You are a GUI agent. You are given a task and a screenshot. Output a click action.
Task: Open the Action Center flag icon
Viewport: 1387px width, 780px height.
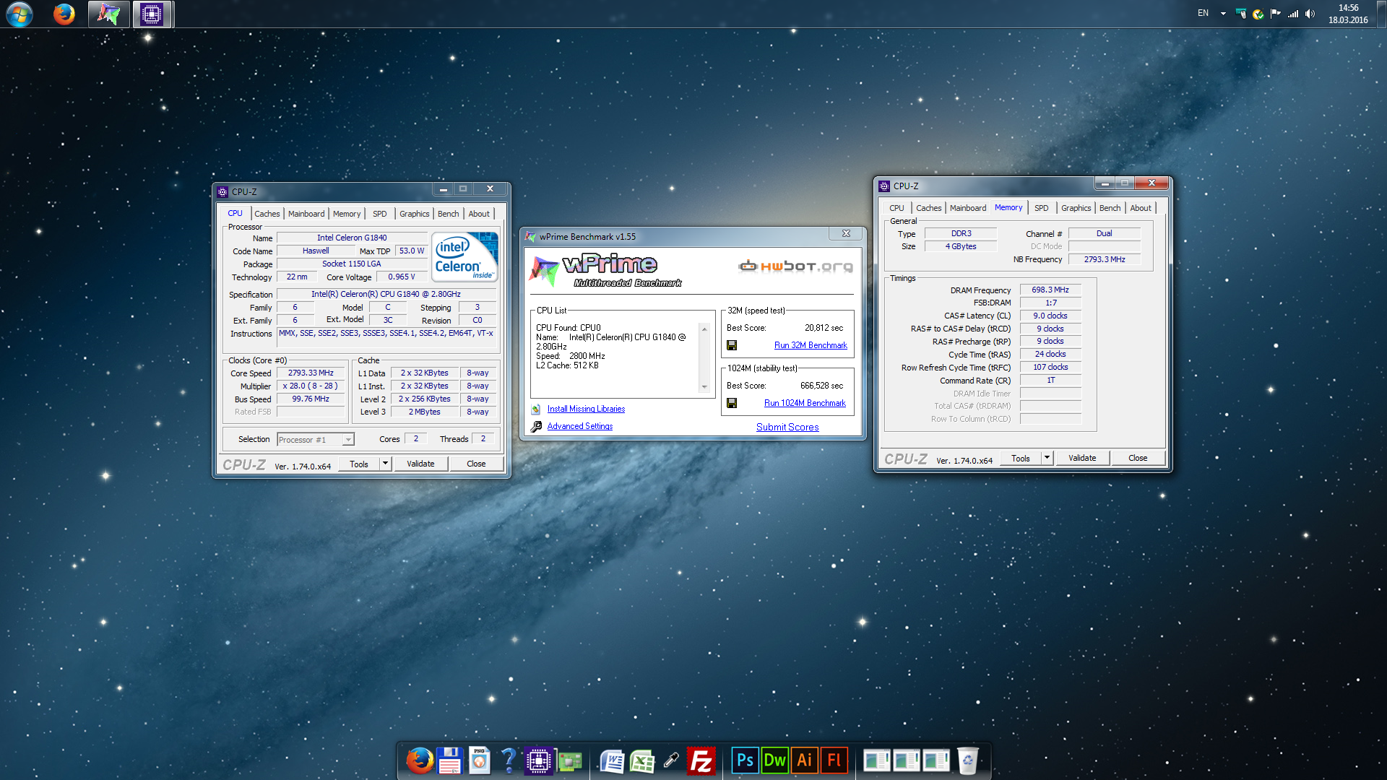tap(1276, 14)
